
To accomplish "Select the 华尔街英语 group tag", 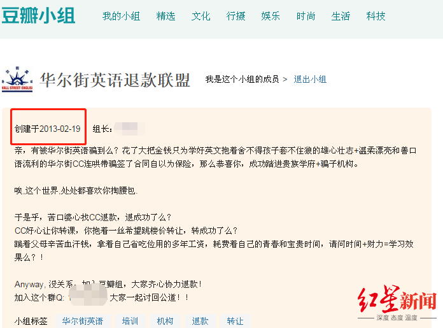I will click(x=83, y=321).
